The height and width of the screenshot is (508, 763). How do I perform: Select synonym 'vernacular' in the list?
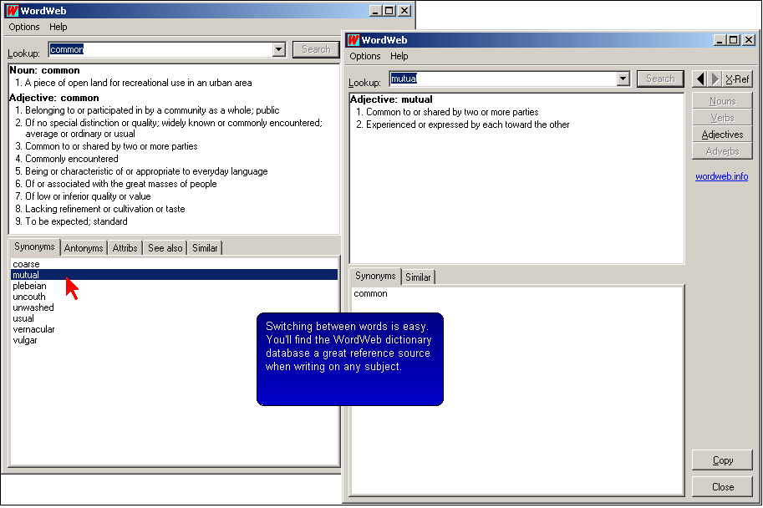[33, 329]
